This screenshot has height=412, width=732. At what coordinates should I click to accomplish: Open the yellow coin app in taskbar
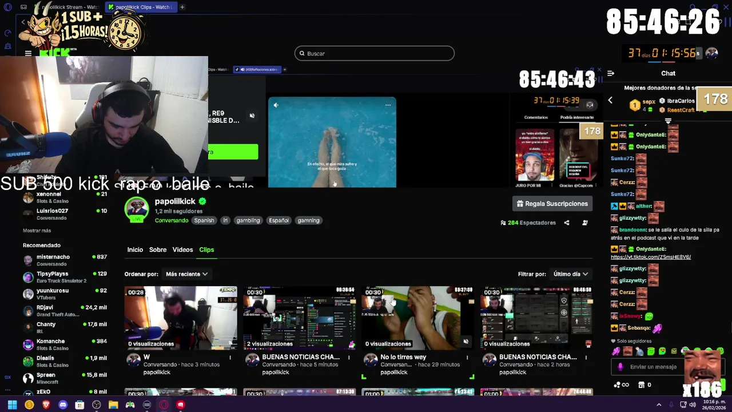pyautogui.click(x=29, y=405)
